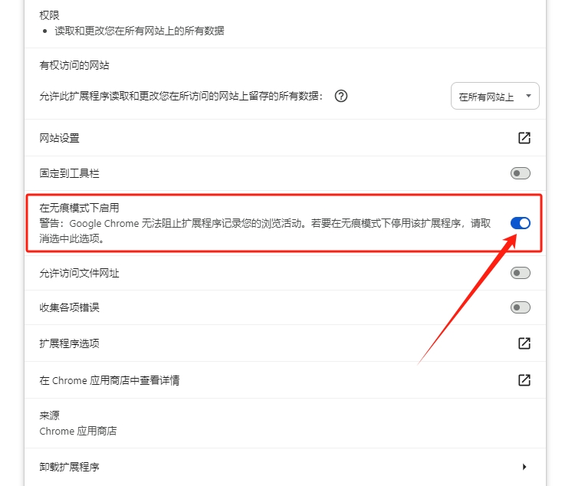575x486 pixels.
Task: Click the 卸载扩展程序 label
Action: 70,467
